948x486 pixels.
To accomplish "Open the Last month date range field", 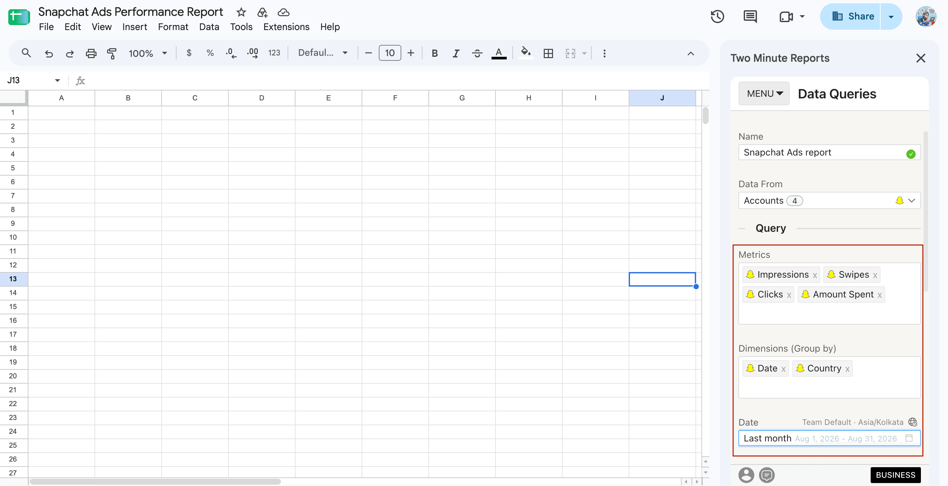I will 829,438.
